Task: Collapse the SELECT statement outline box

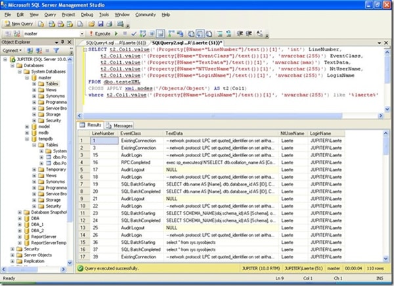Action: (x=85, y=50)
